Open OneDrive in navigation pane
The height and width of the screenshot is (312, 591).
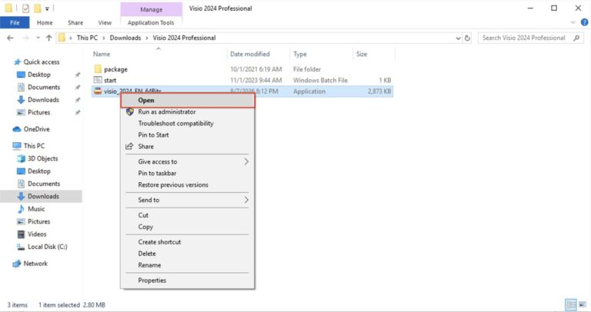coord(37,129)
